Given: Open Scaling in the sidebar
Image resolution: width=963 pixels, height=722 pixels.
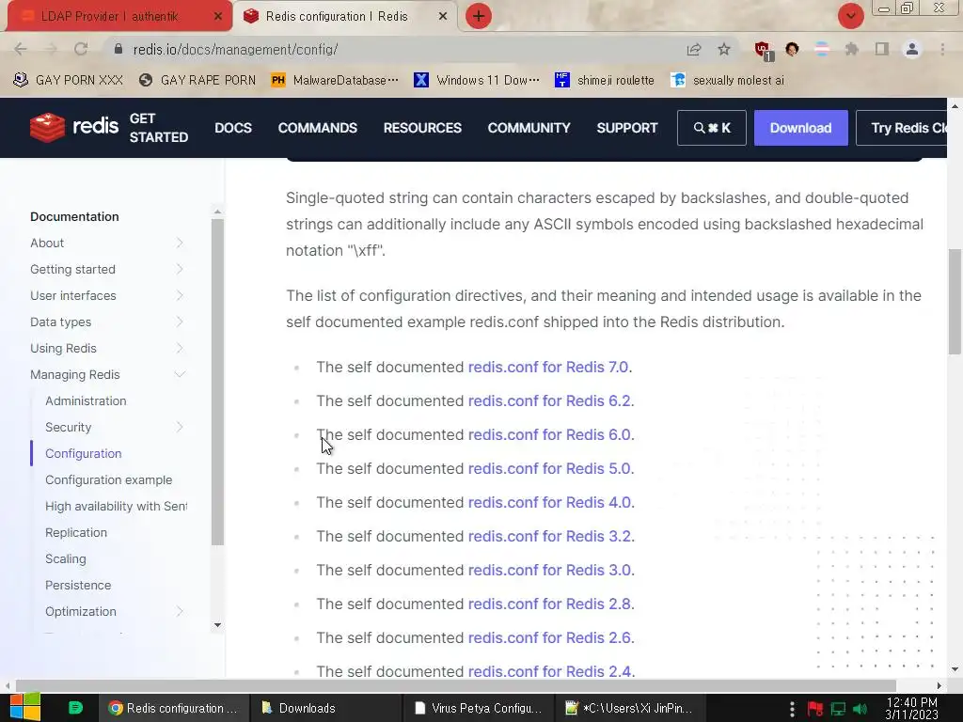Looking at the screenshot, I should click(66, 558).
